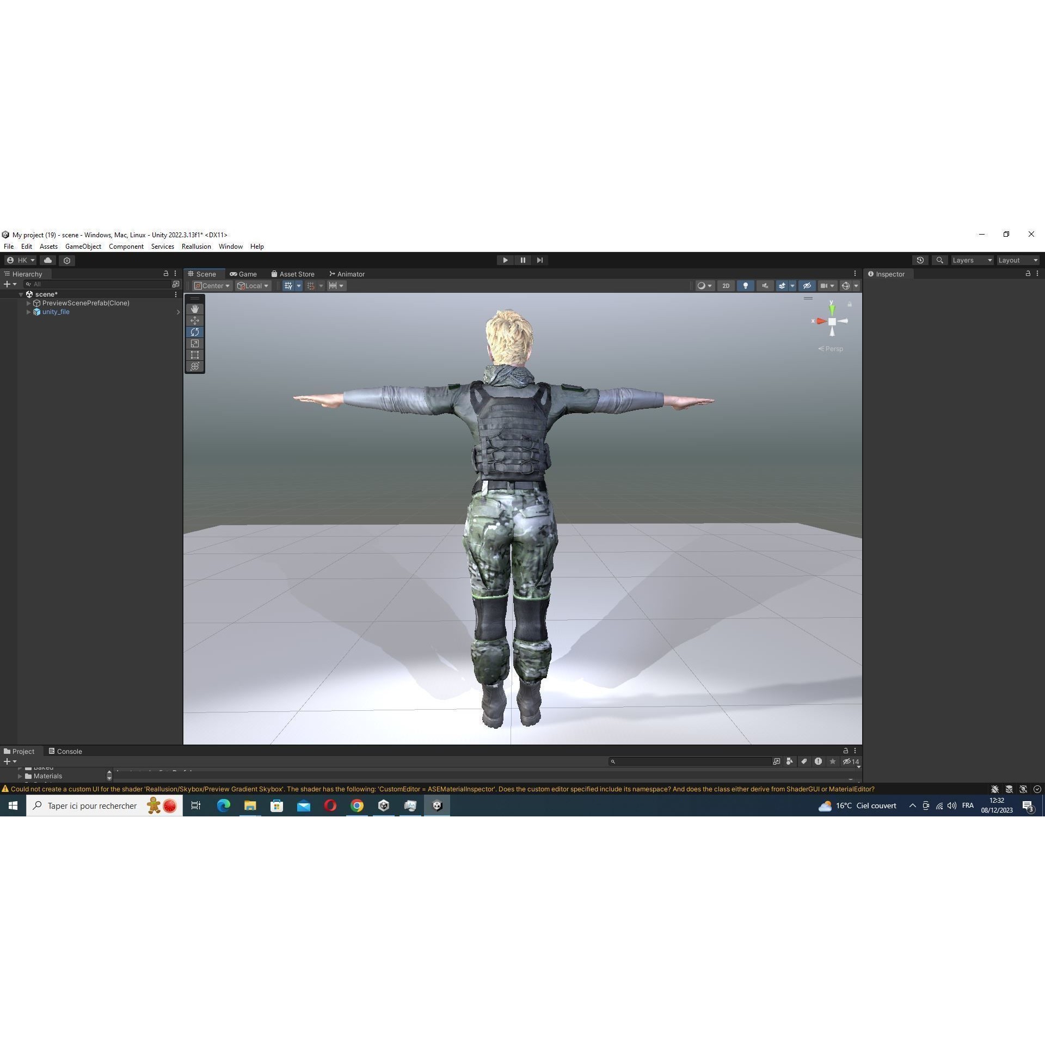
Task: Select the Scale tool
Action: pos(195,343)
